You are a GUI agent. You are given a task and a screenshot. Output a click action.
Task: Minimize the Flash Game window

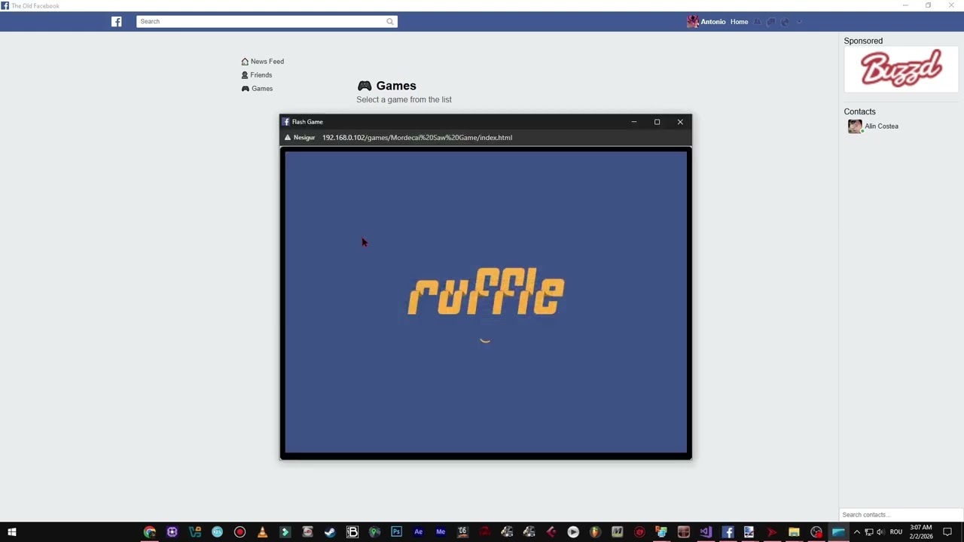point(634,122)
